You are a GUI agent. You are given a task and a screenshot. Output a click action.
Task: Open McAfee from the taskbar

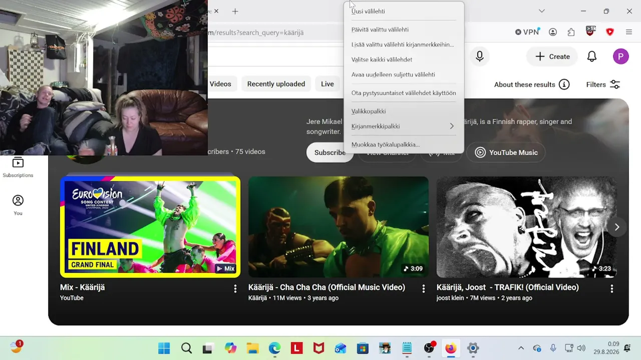[x=318, y=348]
